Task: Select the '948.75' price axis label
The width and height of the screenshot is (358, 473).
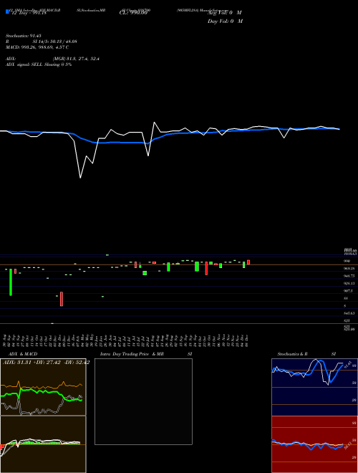Action: 349,276
